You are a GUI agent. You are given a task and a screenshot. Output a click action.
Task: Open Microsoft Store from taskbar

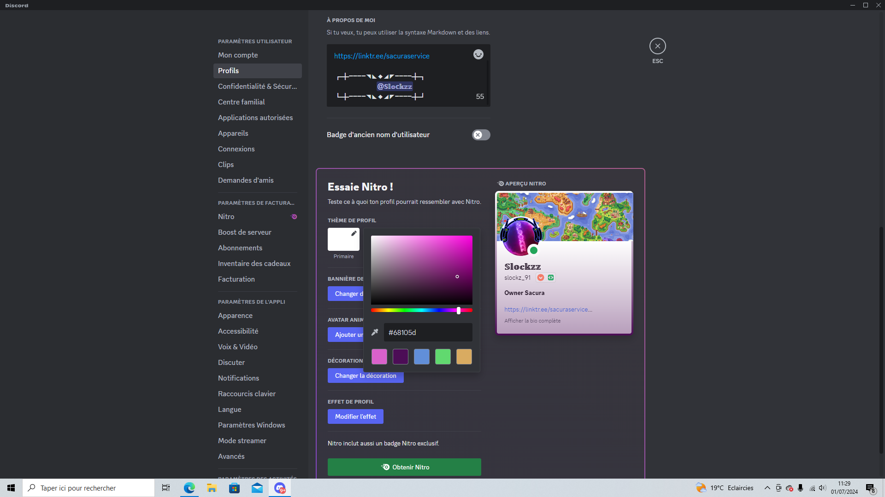[x=234, y=488]
